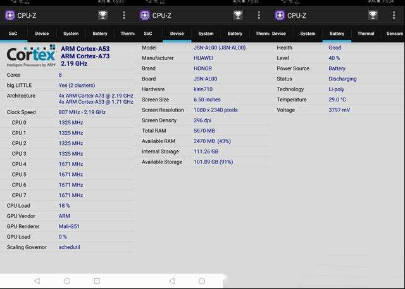Switch to the Battery tab on the SoC screen

point(100,34)
